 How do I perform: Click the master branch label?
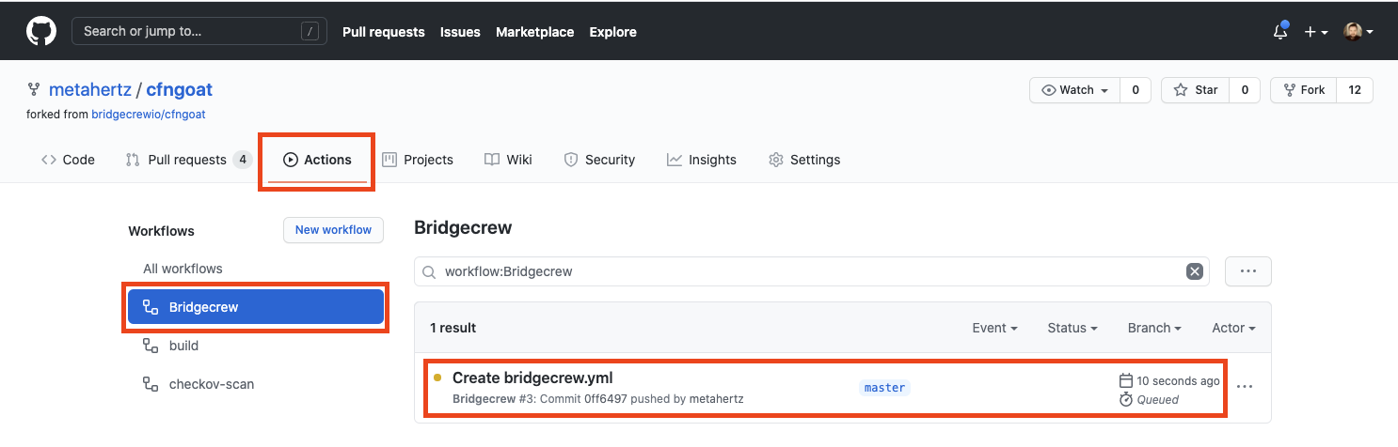[x=884, y=387]
